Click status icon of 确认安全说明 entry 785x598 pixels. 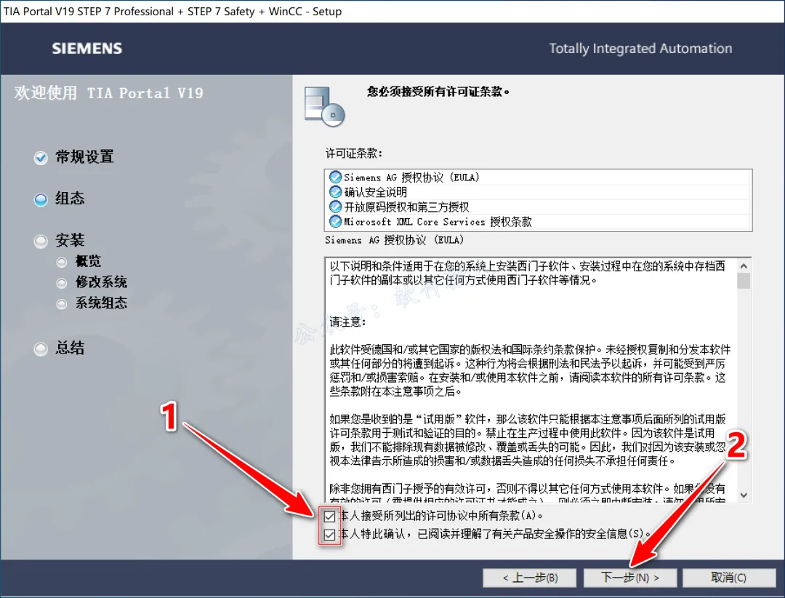335,192
